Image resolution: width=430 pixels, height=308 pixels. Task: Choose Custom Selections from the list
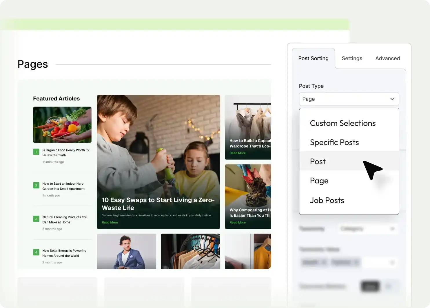[x=342, y=123]
